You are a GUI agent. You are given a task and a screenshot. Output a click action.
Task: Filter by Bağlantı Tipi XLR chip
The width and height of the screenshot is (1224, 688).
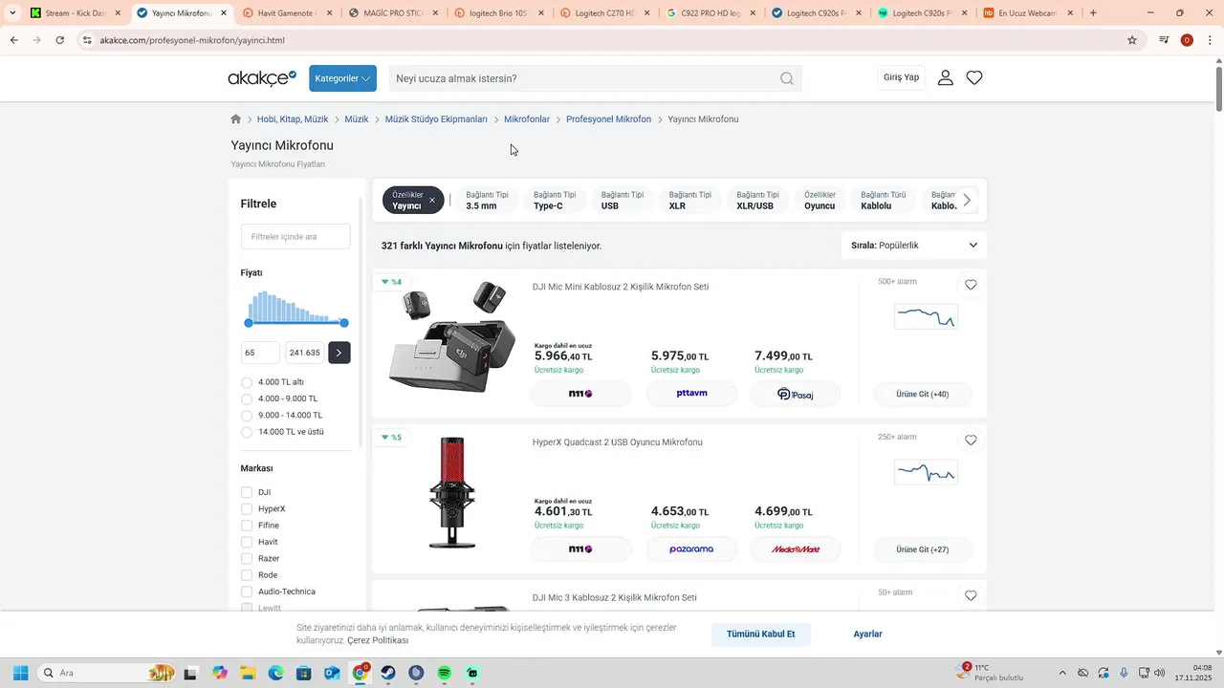click(x=690, y=201)
